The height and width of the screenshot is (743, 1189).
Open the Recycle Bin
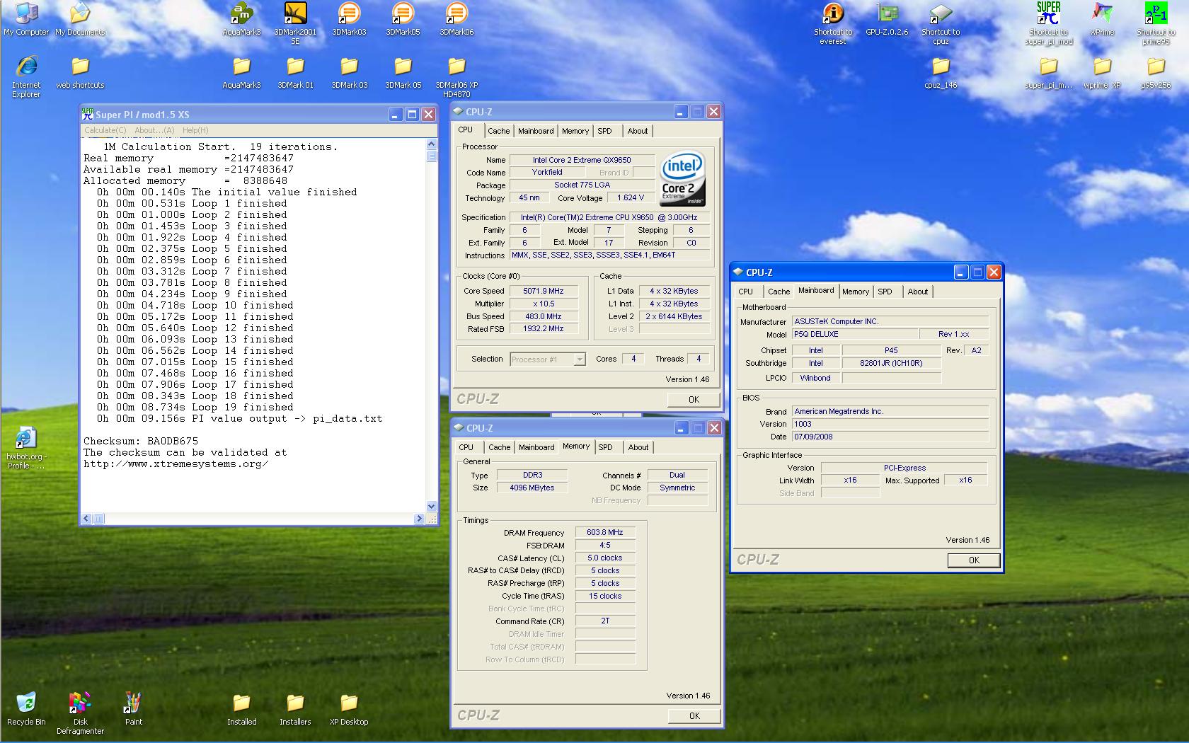[26, 709]
